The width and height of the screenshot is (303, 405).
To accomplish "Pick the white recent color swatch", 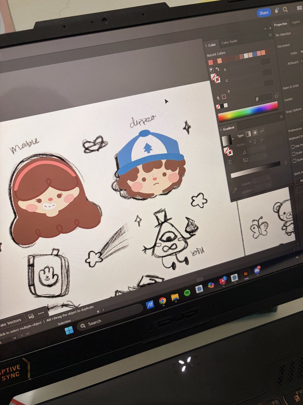I will 246,55.
